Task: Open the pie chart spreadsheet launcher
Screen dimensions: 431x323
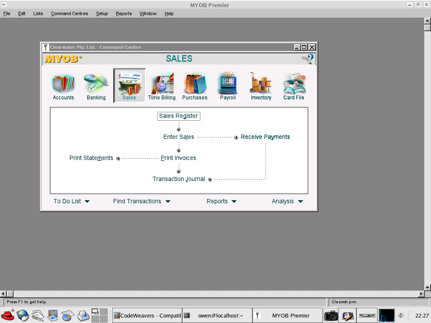Action: [68, 315]
